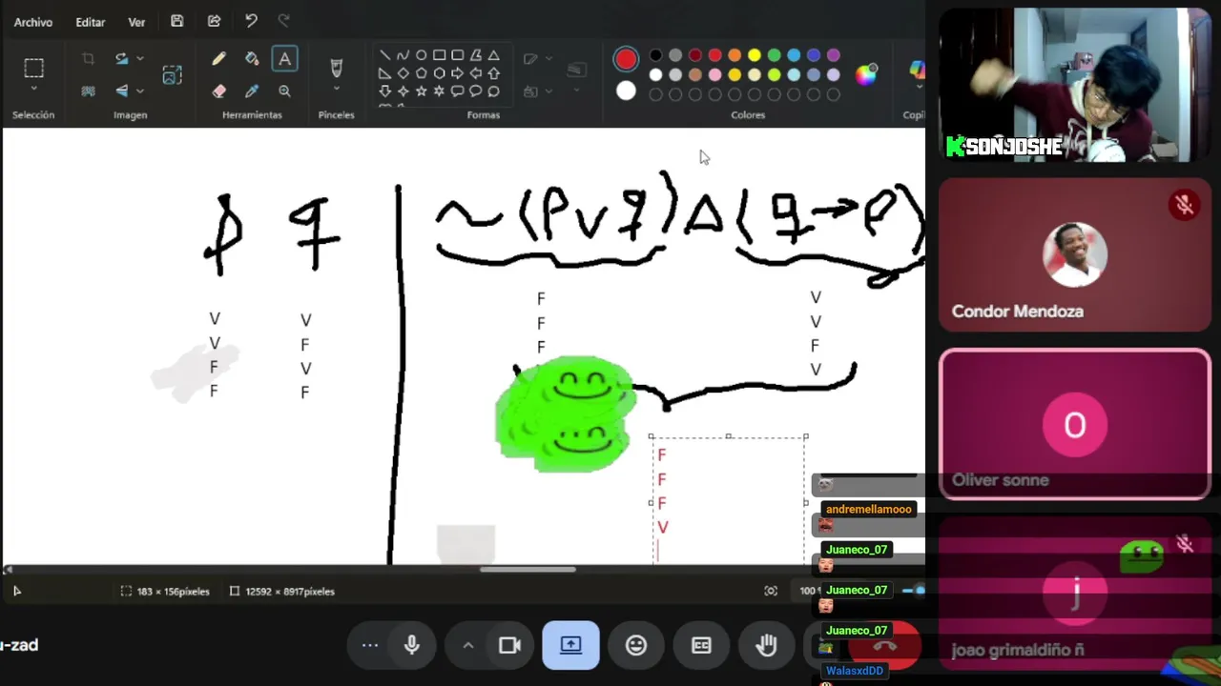The width and height of the screenshot is (1221, 686).
Task: Select the triangle shape in Formas
Action: tap(493, 55)
